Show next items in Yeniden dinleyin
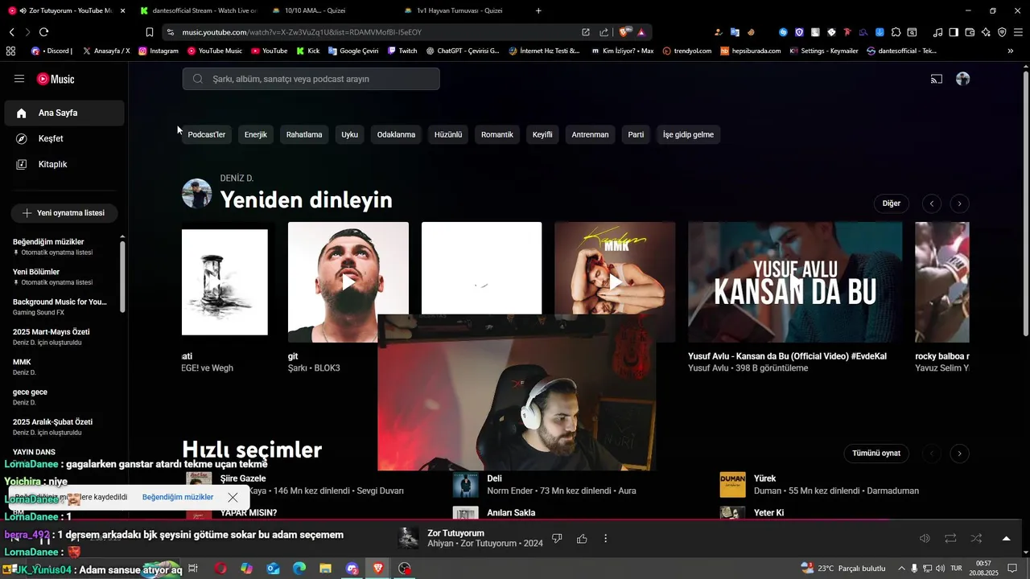 click(x=959, y=203)
